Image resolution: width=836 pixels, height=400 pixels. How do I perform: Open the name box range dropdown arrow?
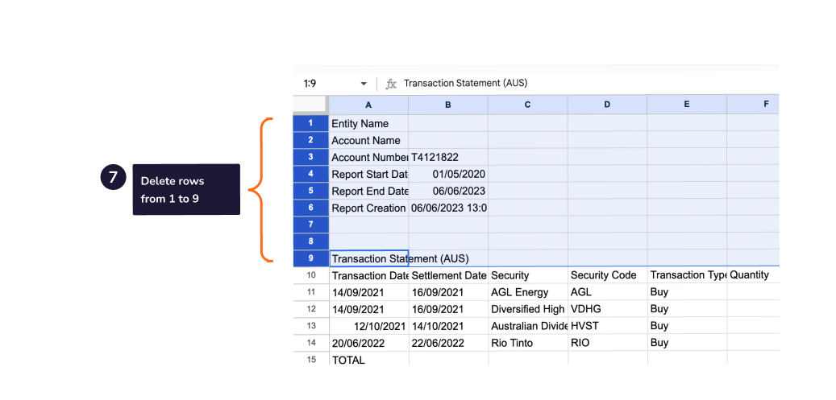click(x=364, y=84)
